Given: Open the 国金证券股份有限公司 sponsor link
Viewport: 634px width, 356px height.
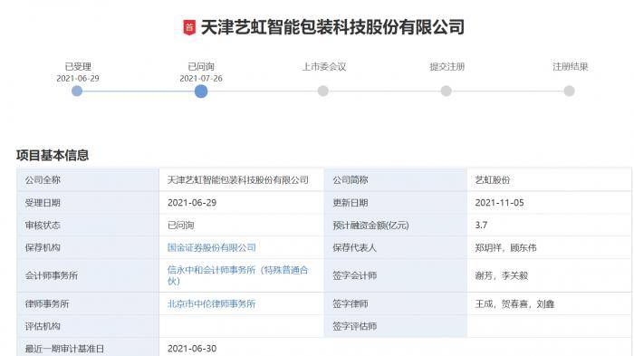Looking at the screenshot, I should pyautogui.click(x=211, y=247).
